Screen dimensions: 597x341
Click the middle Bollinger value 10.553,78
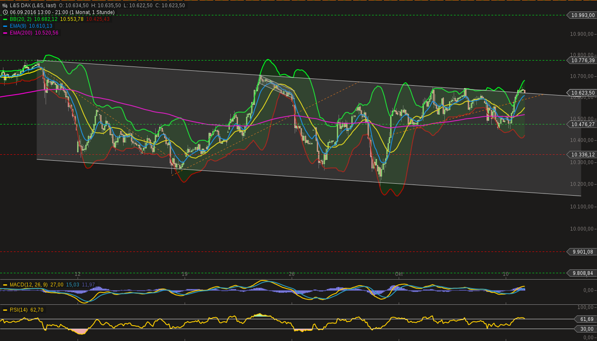(x=72, y=19)
